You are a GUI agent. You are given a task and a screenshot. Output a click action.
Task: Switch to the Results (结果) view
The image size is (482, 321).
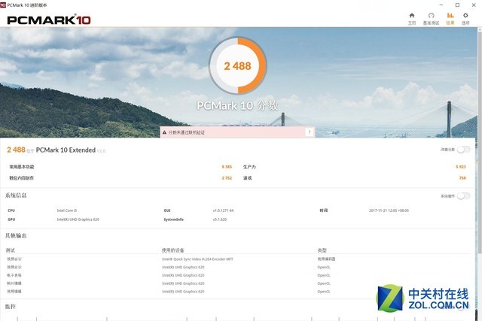click(x=450, y=19)
